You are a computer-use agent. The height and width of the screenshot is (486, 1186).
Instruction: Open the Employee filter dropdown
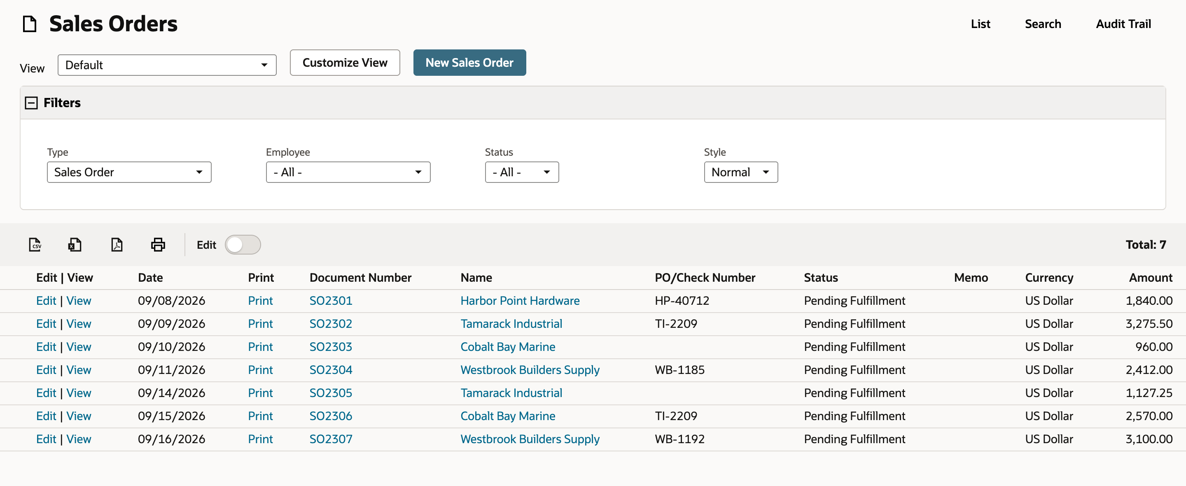click(348, 172)
